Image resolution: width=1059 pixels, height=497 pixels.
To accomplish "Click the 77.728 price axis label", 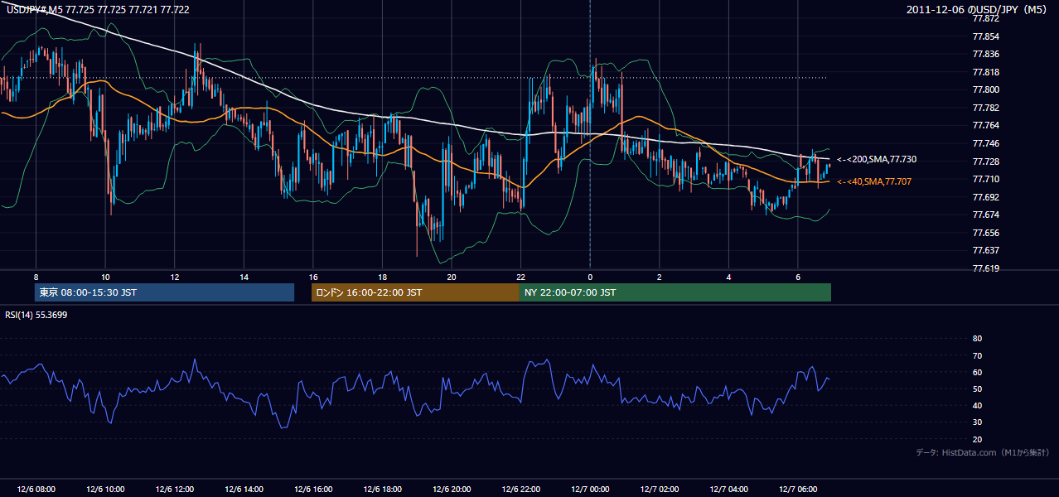I will [988, 161].
